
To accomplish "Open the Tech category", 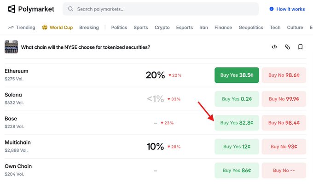I will (x=275, y=28).
